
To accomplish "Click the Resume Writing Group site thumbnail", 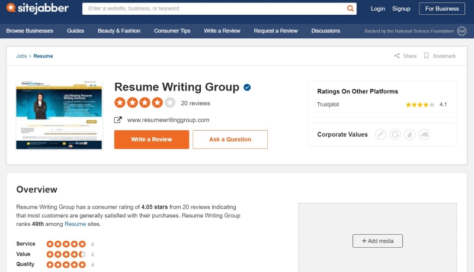I will [x=59, y=115].
